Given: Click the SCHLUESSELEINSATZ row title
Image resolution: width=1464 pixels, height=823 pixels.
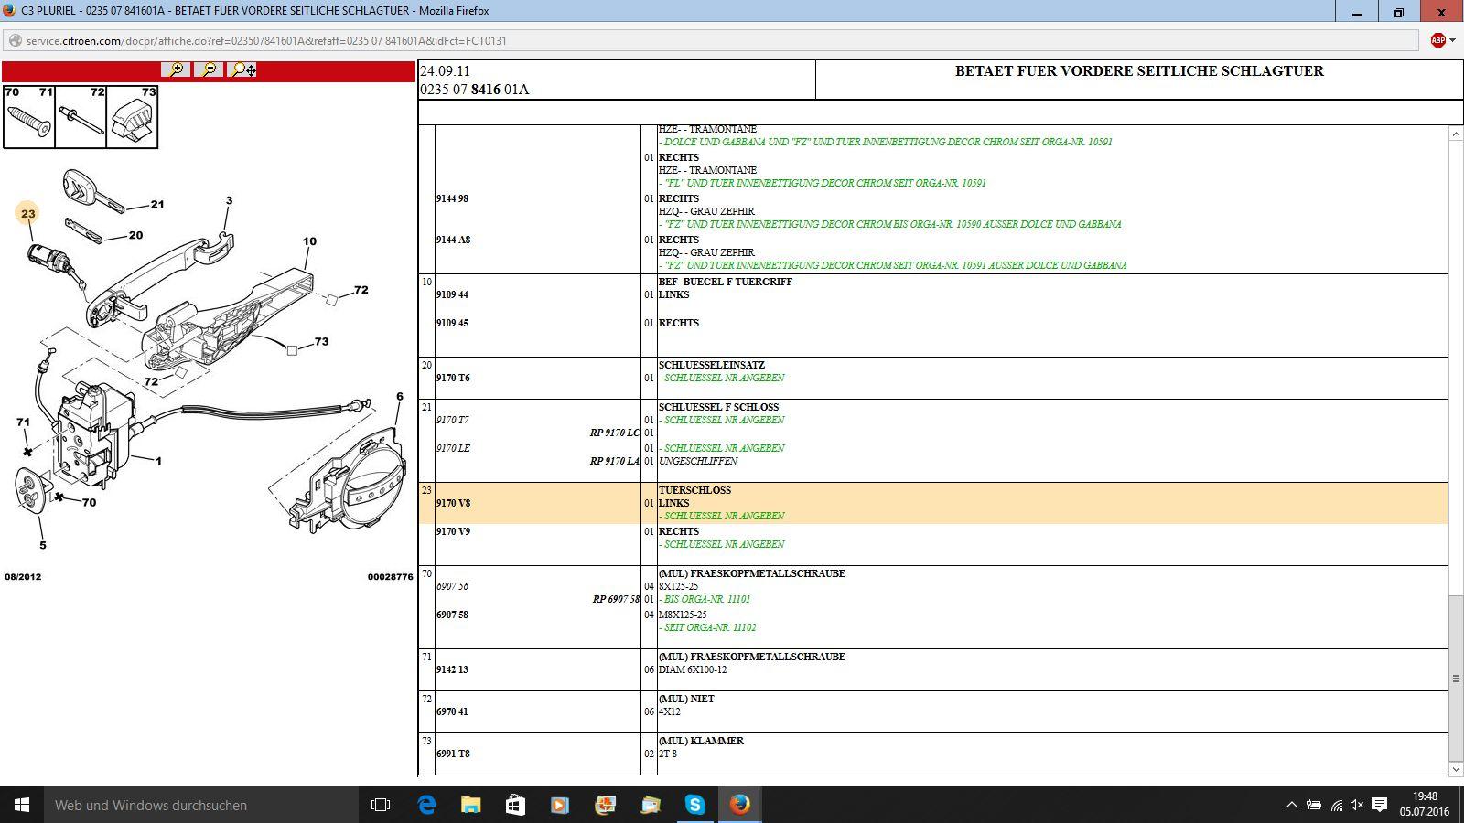Looking at the screenshot, I should click(712, 365).
